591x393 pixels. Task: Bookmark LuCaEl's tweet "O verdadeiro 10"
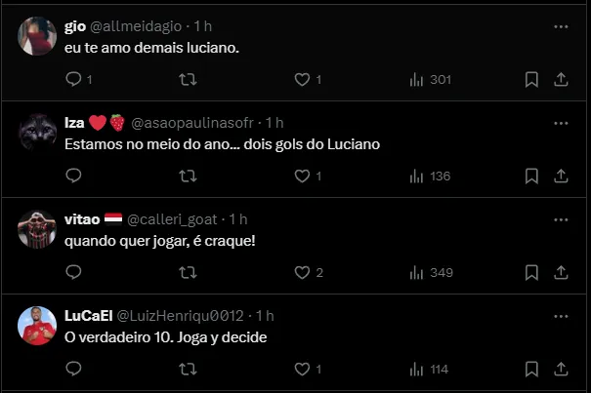coord(531,370)
